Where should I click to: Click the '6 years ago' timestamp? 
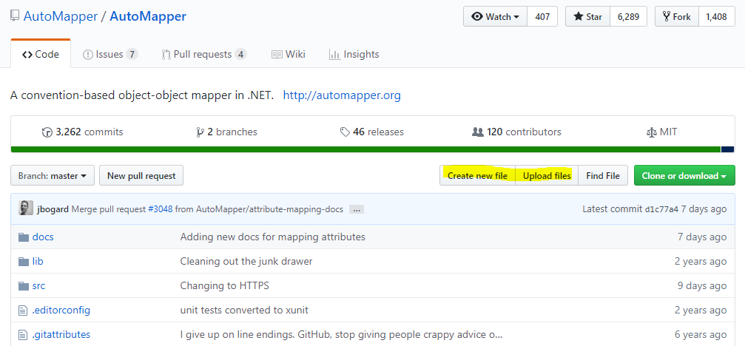701,335
